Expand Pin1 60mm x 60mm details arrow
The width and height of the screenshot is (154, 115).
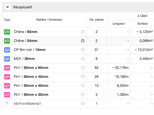pyautogui.click(x=83, y=68)
